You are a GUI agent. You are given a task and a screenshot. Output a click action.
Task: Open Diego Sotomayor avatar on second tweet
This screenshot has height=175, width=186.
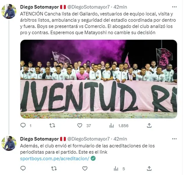[9, 143]
